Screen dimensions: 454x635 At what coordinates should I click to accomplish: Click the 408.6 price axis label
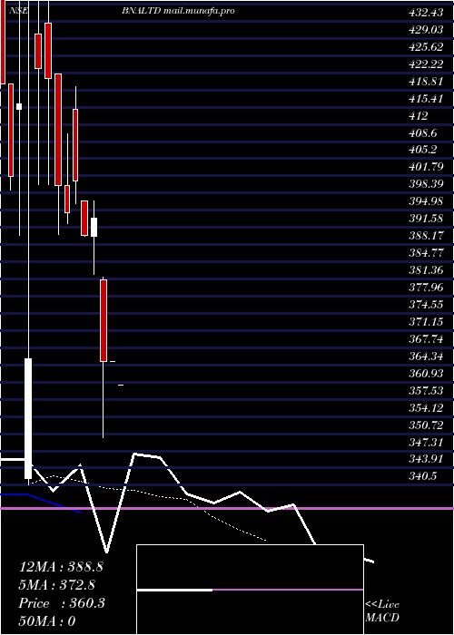pos(423,132)
